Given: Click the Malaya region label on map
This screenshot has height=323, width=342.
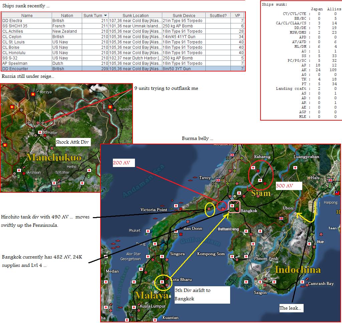Looking at the screenshot, I should click(152, 296).
